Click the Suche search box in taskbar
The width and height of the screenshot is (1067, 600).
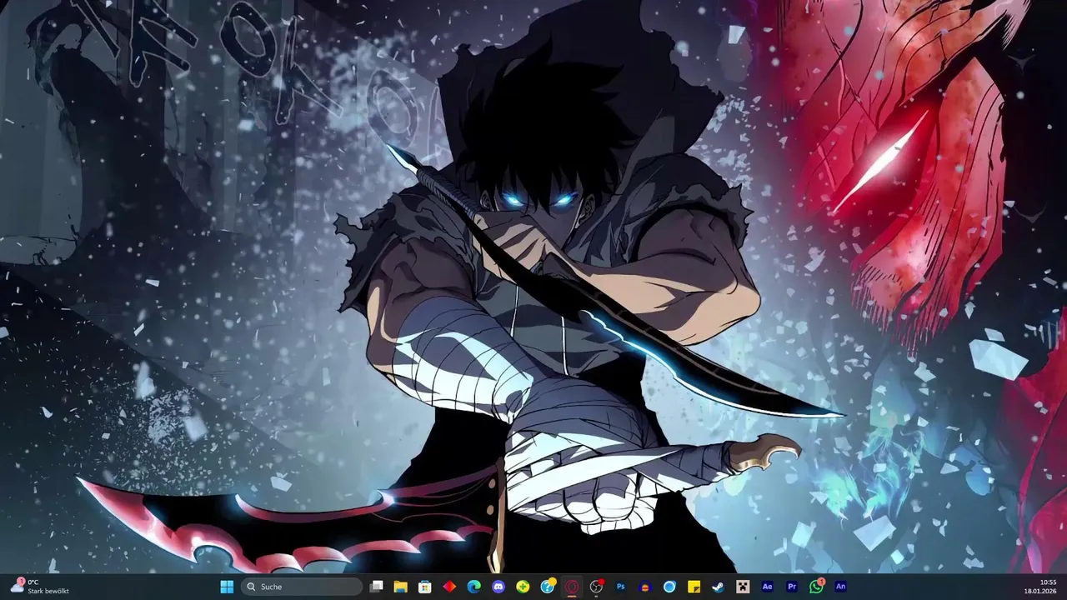[x=302, y=587]
